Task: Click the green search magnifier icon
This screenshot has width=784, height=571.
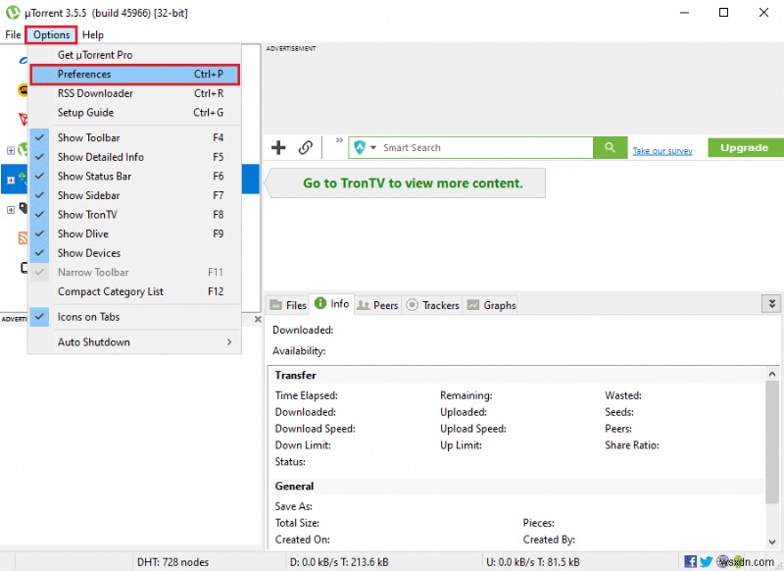Action: click(x=610, y=147)
